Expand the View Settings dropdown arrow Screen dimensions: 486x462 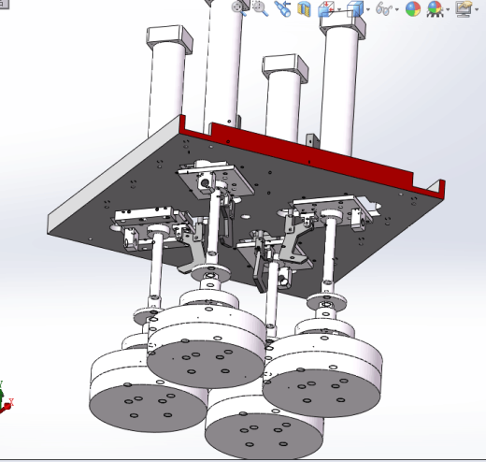click(477, 9)
